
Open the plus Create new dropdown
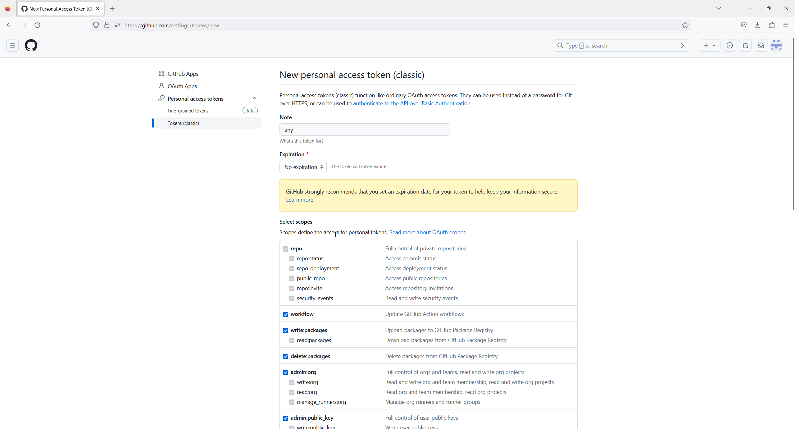click(x=710, y=45)
